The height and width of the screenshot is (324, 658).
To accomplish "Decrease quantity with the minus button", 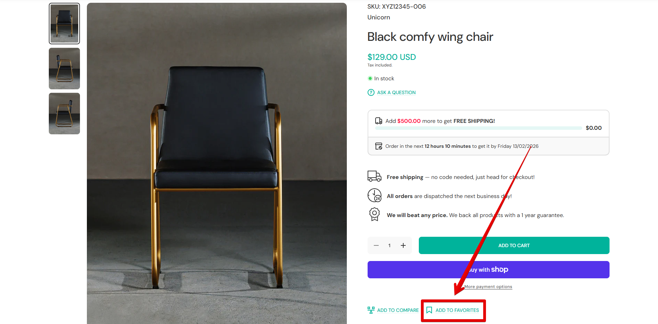I will (x=376, y=245).
